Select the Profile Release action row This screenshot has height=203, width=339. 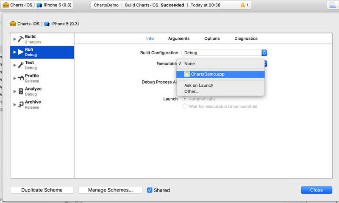click(42, 78)
